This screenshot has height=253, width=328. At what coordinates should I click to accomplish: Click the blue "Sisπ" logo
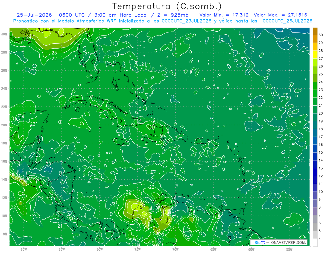[x=260, y=243]
